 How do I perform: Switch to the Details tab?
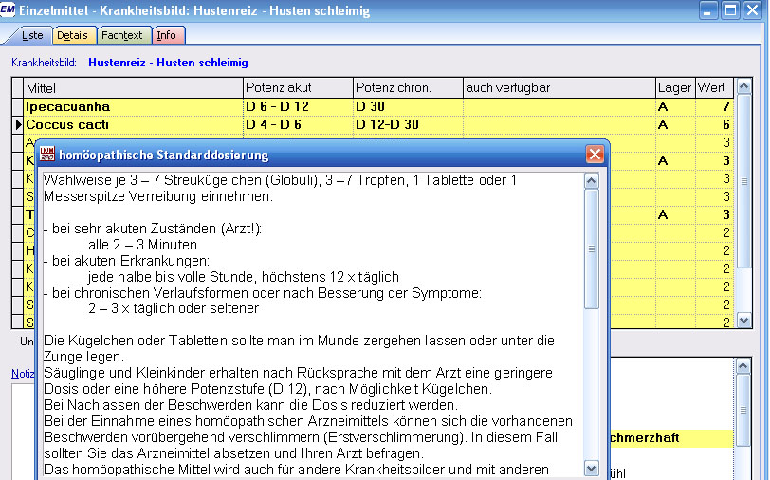72,36
